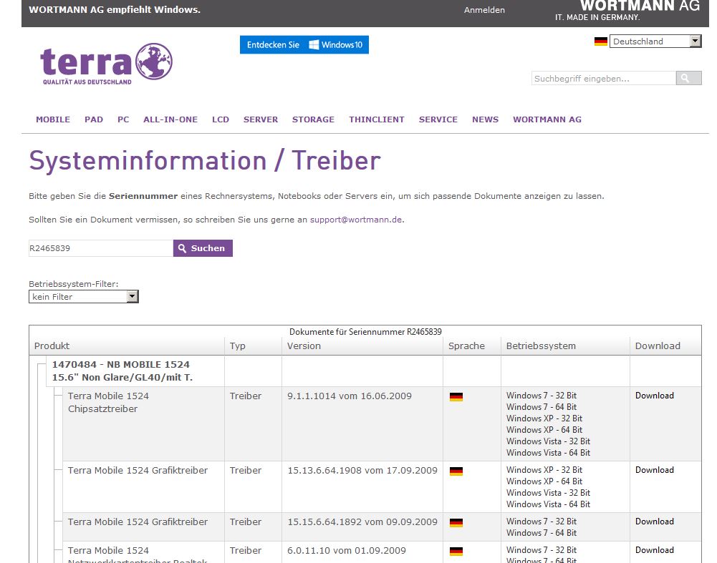Download the Grafiktreiber version 15.15.6.64.1892
The image size is (717, 563).
(655, 522)
